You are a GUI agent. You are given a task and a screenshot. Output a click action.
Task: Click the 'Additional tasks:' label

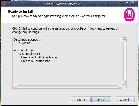pos(25,50)
